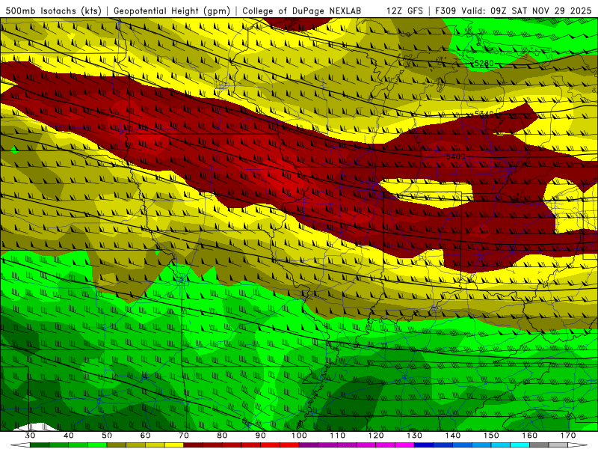The height and width of the screenshot is (449, 598).
Task: Pick the bright yellow swatch ending at 70
Action: 174,445
